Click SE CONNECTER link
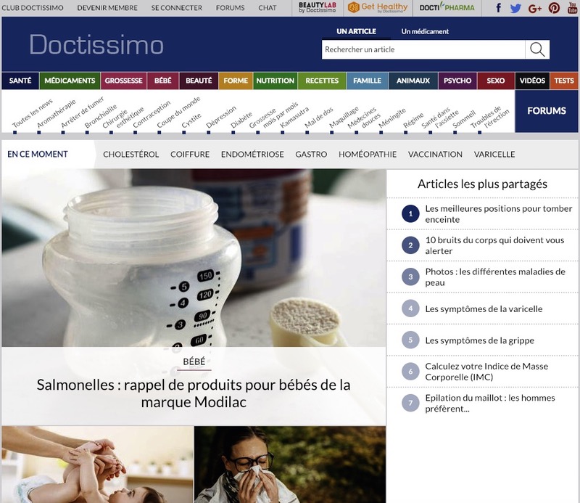The height and width of the screenshot is (503, 580). (x=177, y=8)
